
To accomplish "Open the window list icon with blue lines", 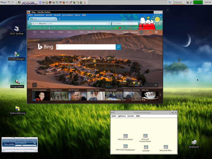I will [40, 2].
